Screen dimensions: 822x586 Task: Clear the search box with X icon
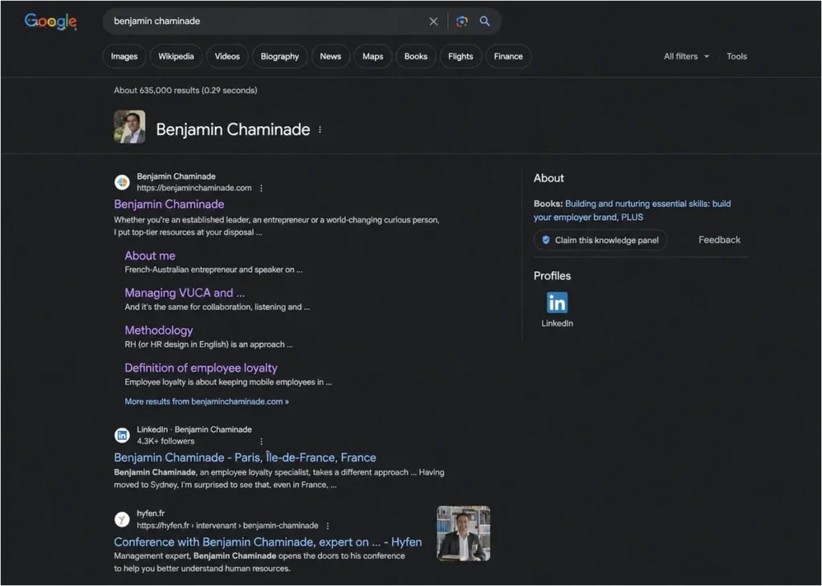(433, 22)
